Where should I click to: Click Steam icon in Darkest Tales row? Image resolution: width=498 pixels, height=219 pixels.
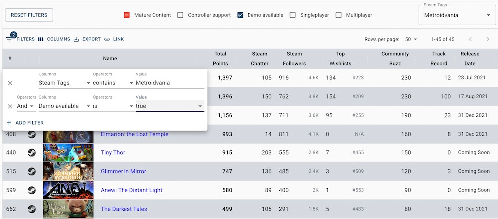pyautogui.click(x=31, y=209)
